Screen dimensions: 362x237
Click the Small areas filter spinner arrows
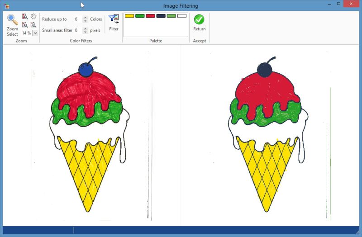click(85, 30)
